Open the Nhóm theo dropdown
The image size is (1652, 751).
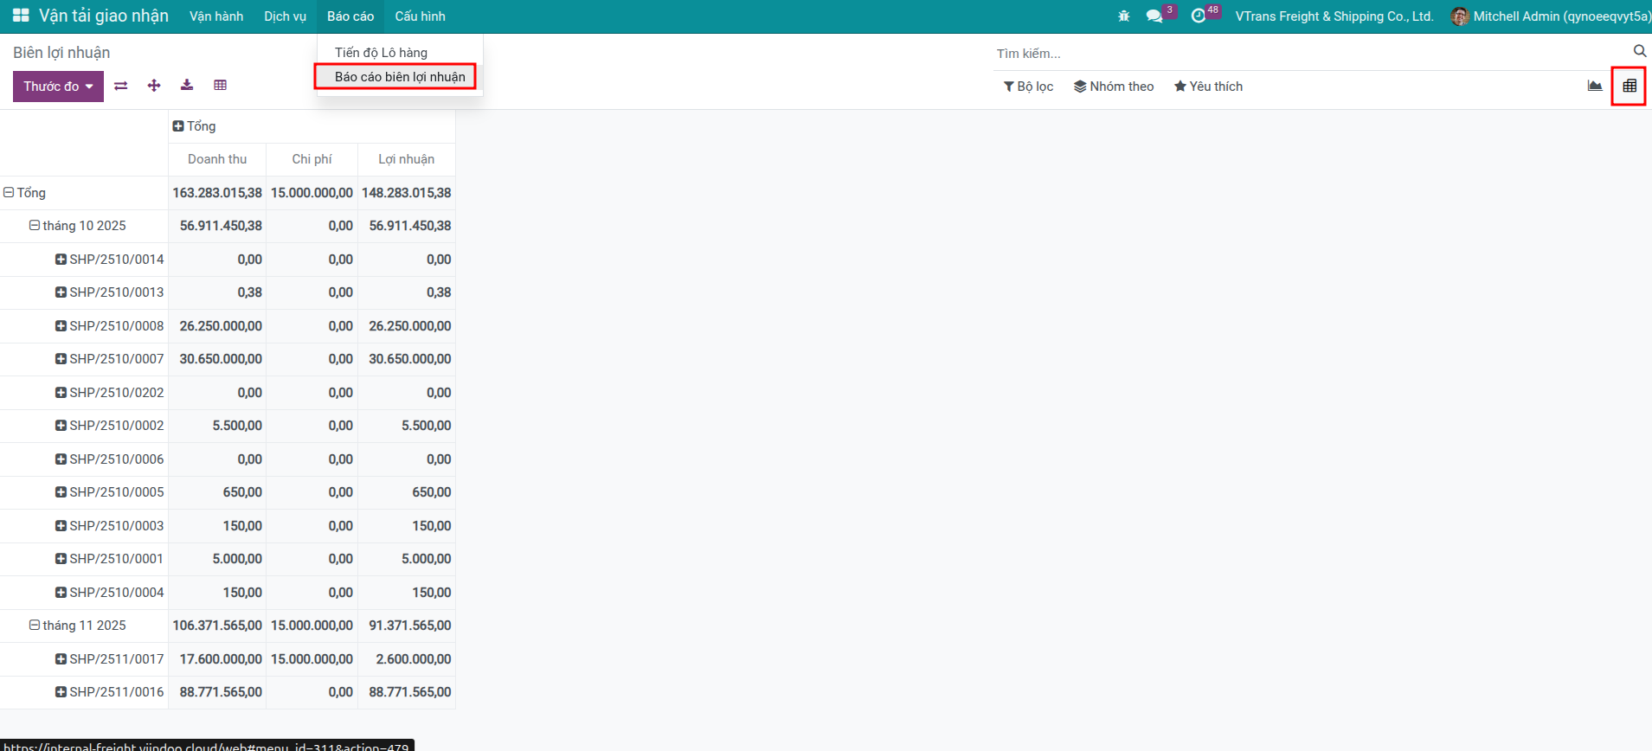(1114, 87)
